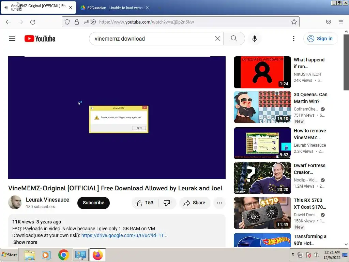Mute the playing tab via speaker icon
The image size is (349, 262).
click(x=6, y=8)
